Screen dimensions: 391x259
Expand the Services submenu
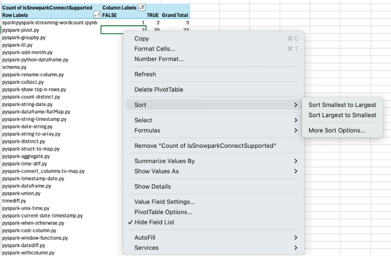point(146,248)
